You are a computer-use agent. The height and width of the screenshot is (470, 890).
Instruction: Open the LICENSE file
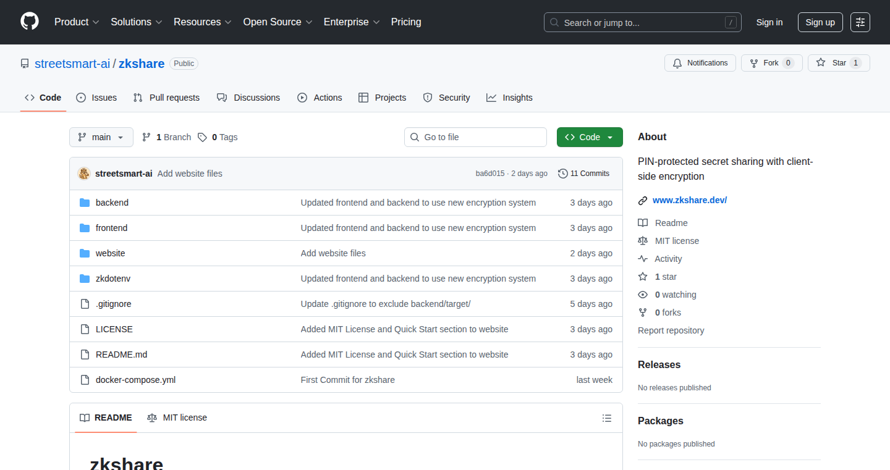tap(114, 329)
